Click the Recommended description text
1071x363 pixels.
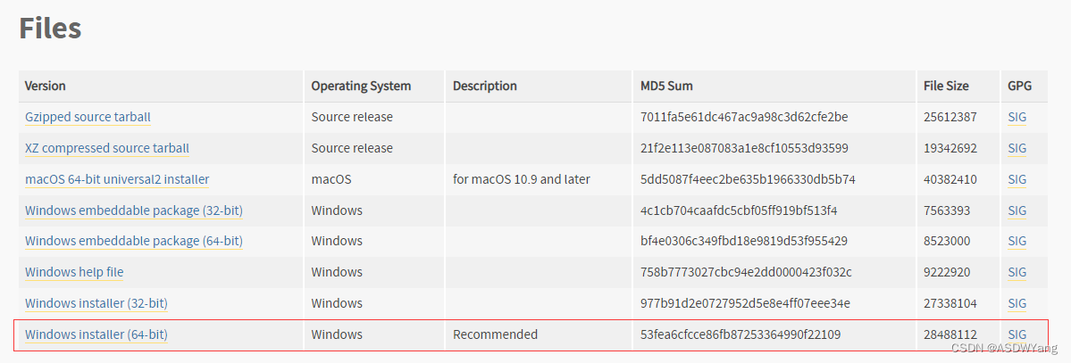coord(495,334)
